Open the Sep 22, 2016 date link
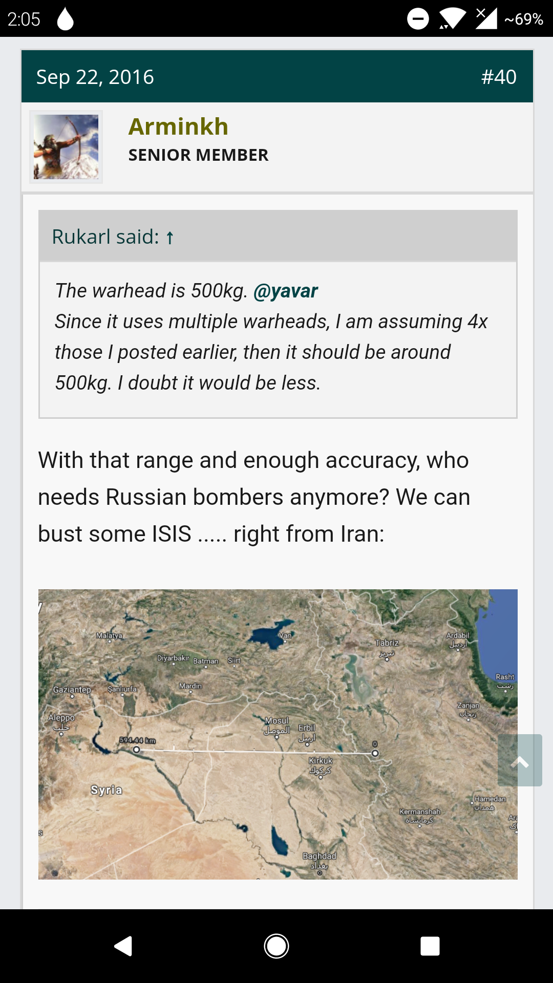Image resolution: width=553 pixels, height=983 pixels. point(95,77)
